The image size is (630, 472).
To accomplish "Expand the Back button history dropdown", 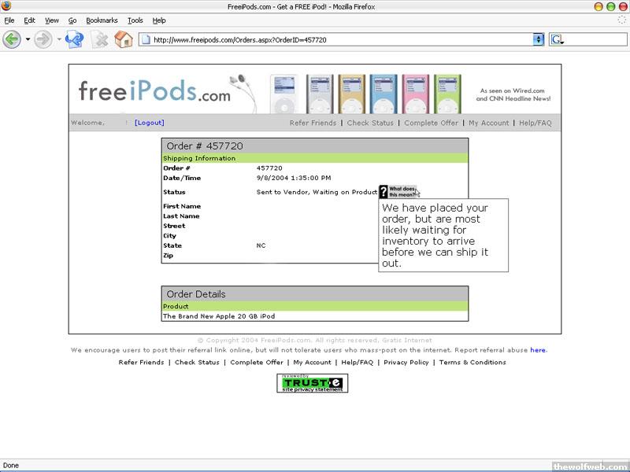I will (28, 39).
